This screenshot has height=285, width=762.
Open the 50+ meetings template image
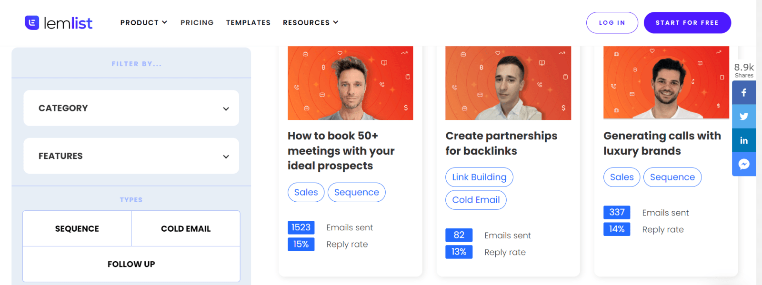(350, 83)
